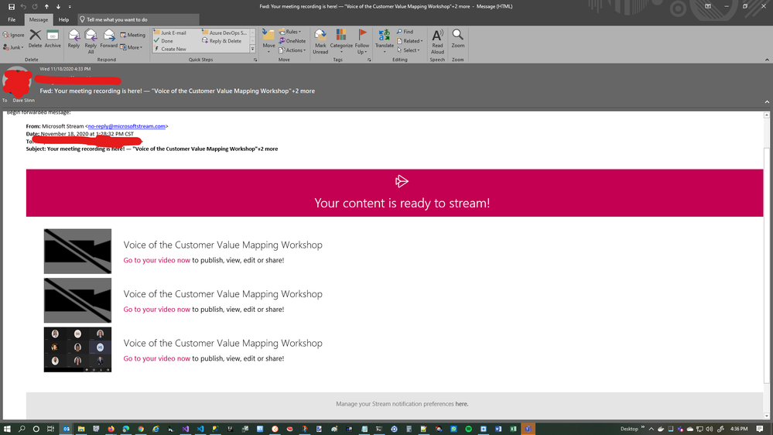Image resolution: width=773 pixels, height=435 pixels.
Task: Archive this message
Action: (x=53, y=39)
